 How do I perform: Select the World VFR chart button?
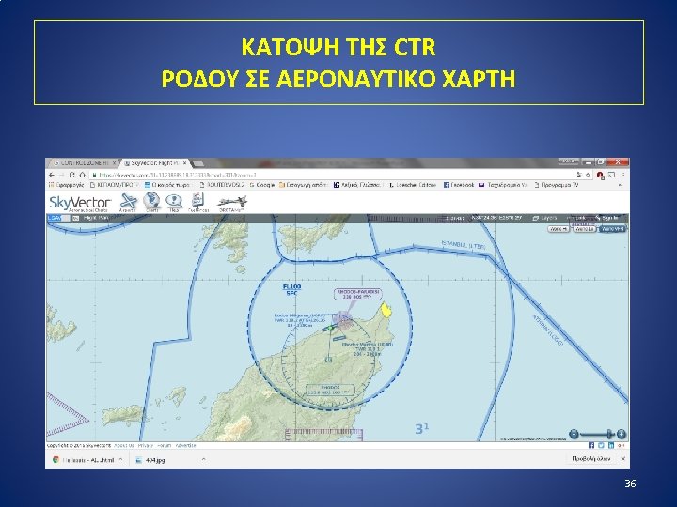pyautogui.click(x=613, y=229)
